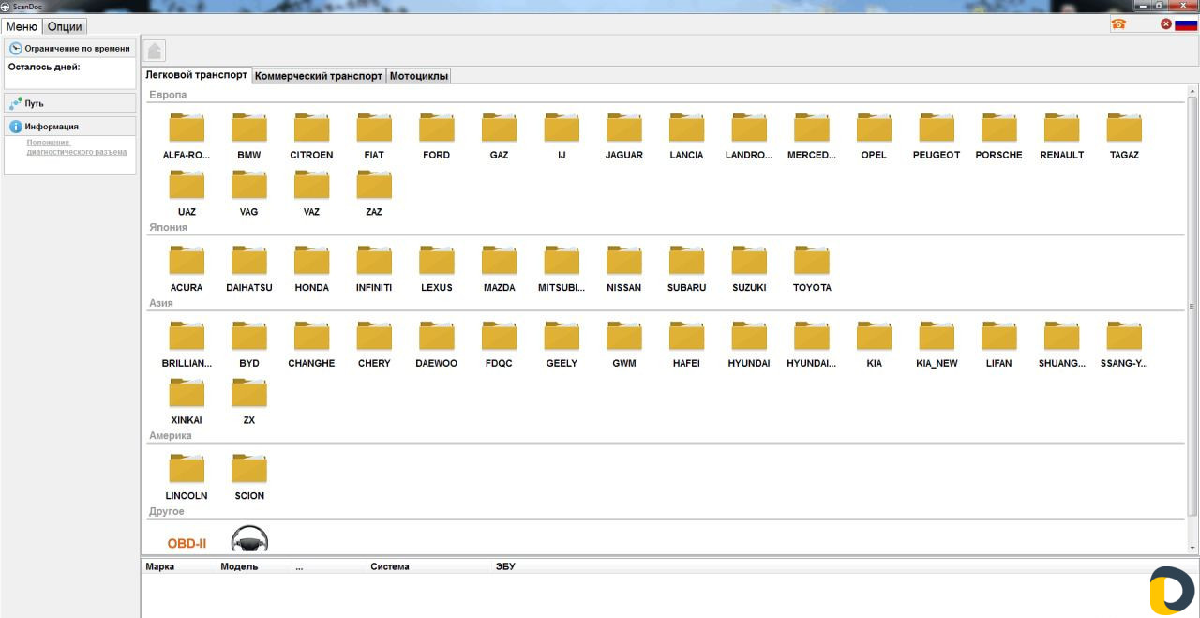Viewport: 1200px width, 618px height.
Task: Click the steering wheel icon
Action: 249,539
